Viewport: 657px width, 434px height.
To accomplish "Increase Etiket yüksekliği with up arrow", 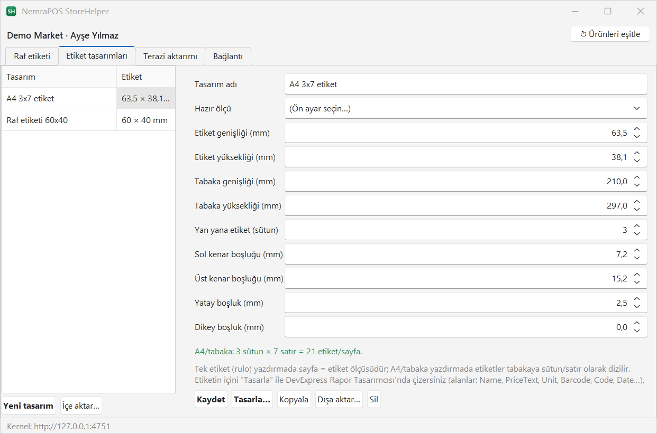I will [x=637, y=153].
